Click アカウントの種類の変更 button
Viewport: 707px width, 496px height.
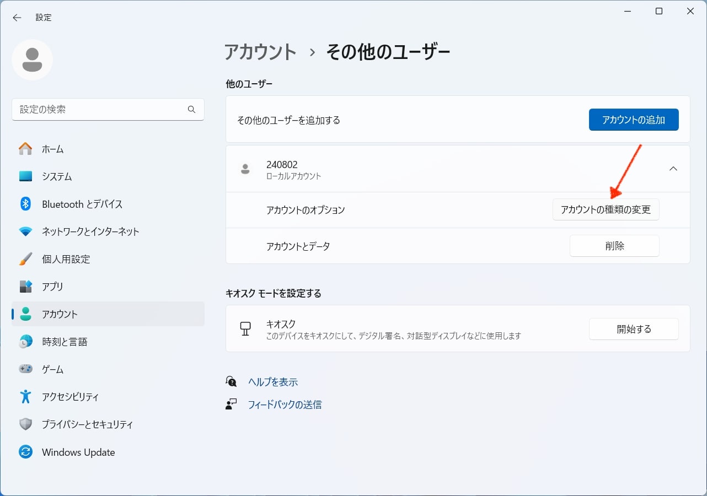point(606,210)
